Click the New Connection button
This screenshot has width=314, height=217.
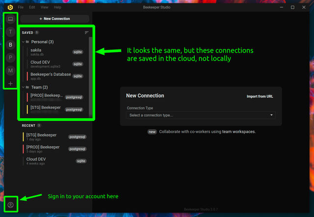(x=54, y=19)
